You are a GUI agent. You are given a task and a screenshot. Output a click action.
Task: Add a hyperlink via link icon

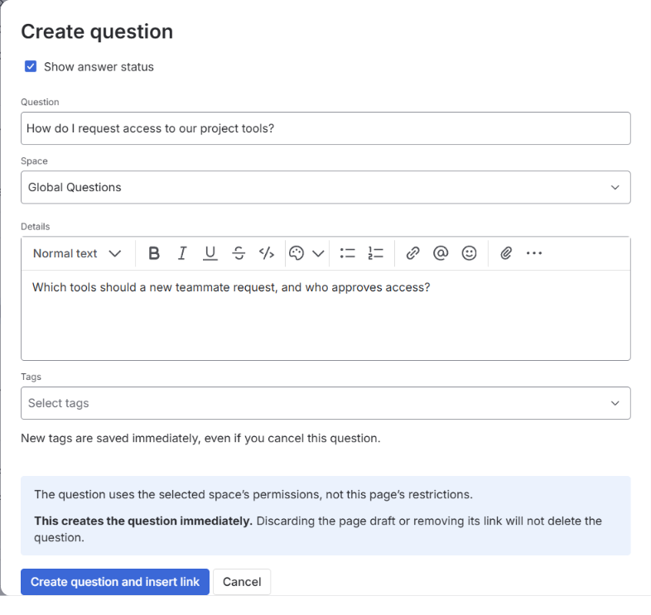tap(412, 253)
